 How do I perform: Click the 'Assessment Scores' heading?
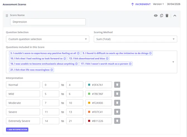[x=14, y=4]
